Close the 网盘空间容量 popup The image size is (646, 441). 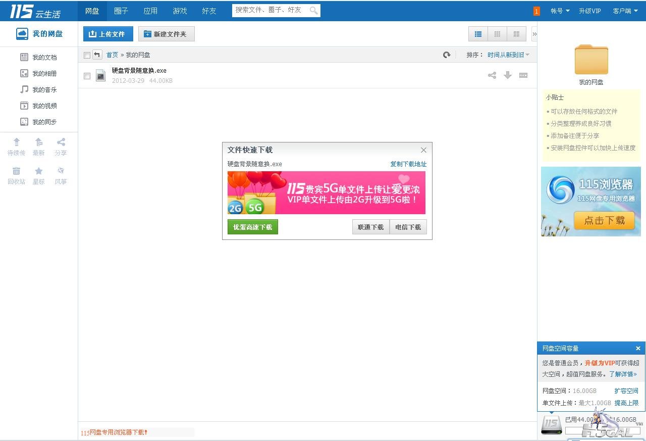coord(638,349)
